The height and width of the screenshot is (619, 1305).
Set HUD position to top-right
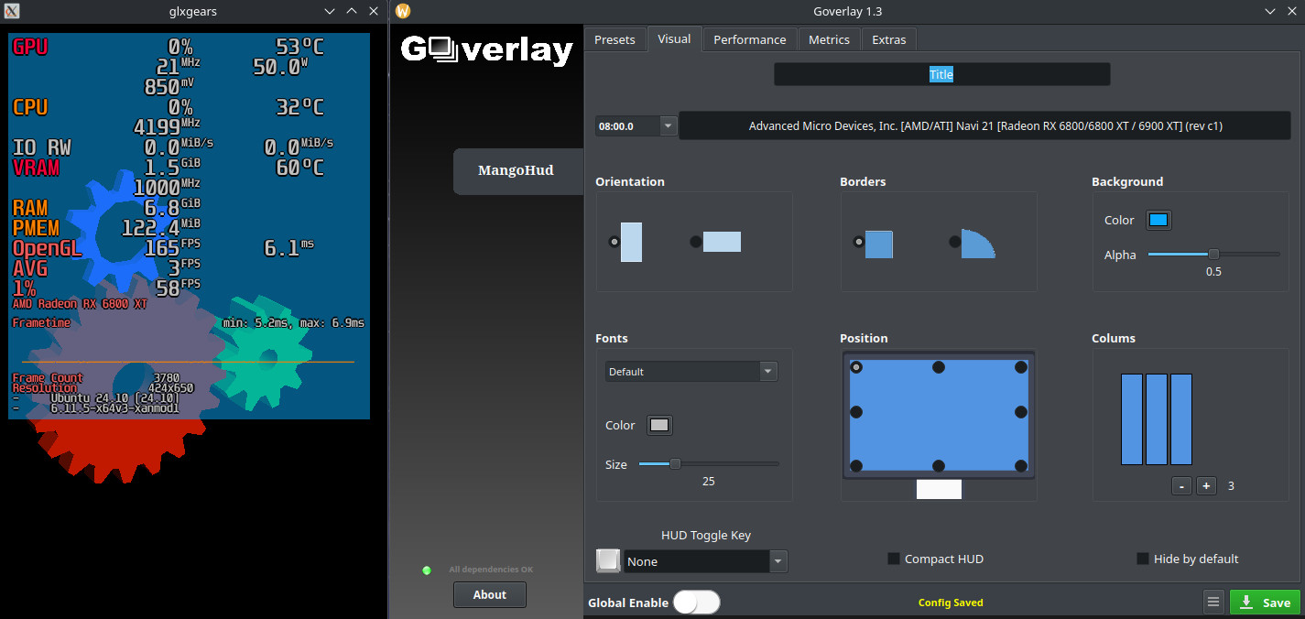[x=1021, y=367]
